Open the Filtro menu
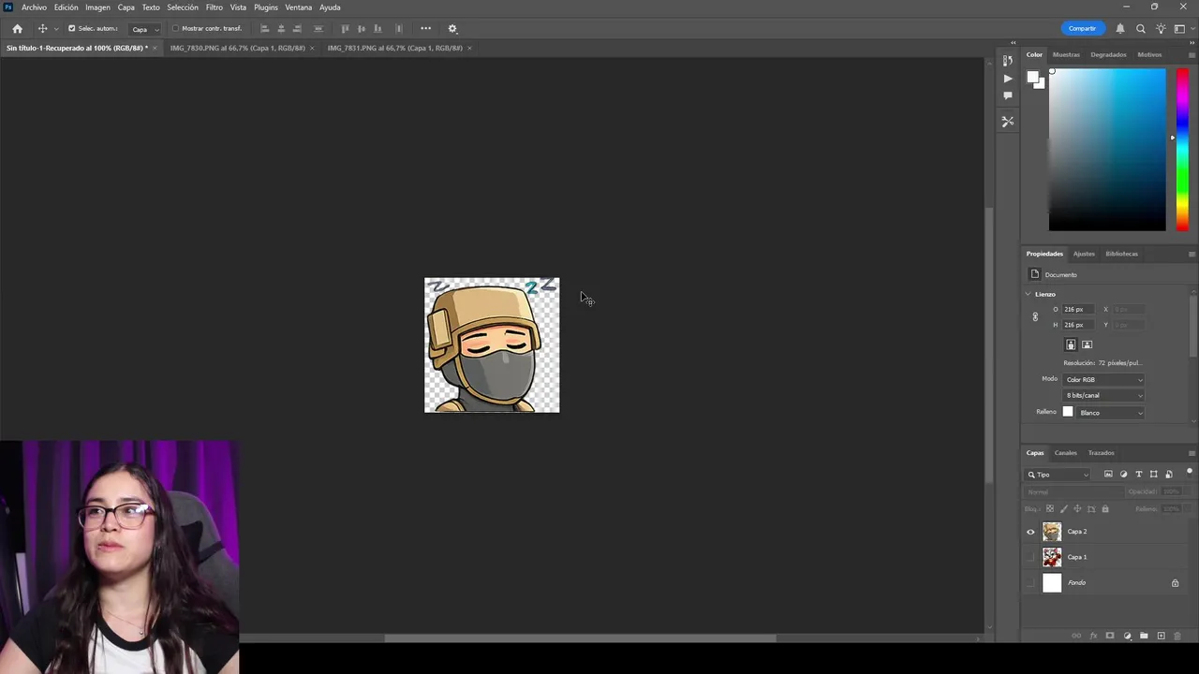 (214, 7)
